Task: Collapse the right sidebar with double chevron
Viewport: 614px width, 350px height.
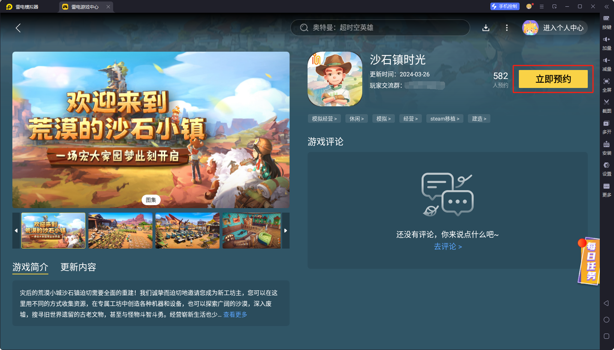Action: pos(607,7)
